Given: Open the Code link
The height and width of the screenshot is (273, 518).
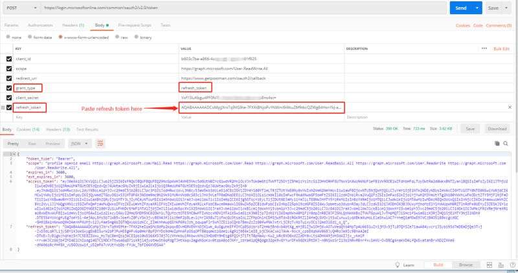Looking at the screenshot, I should [478, 25].
